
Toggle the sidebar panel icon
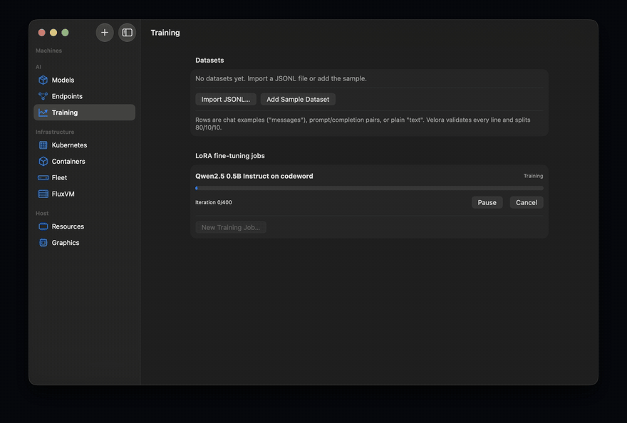tap(127, 33)
